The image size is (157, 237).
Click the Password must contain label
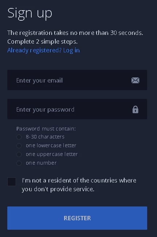(x=46, y=129)
